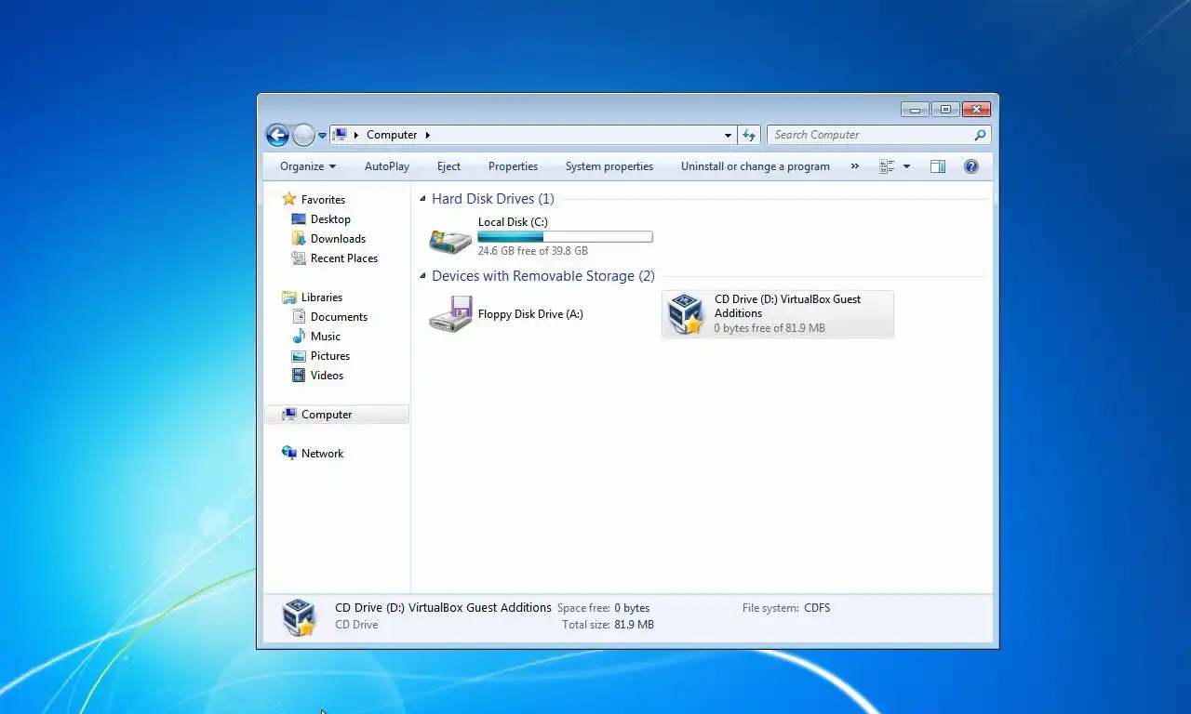The width and height of the screenshot is (1191, 714).
Task: Toggle the preview pane button
Action: click(x=938, y=166)
